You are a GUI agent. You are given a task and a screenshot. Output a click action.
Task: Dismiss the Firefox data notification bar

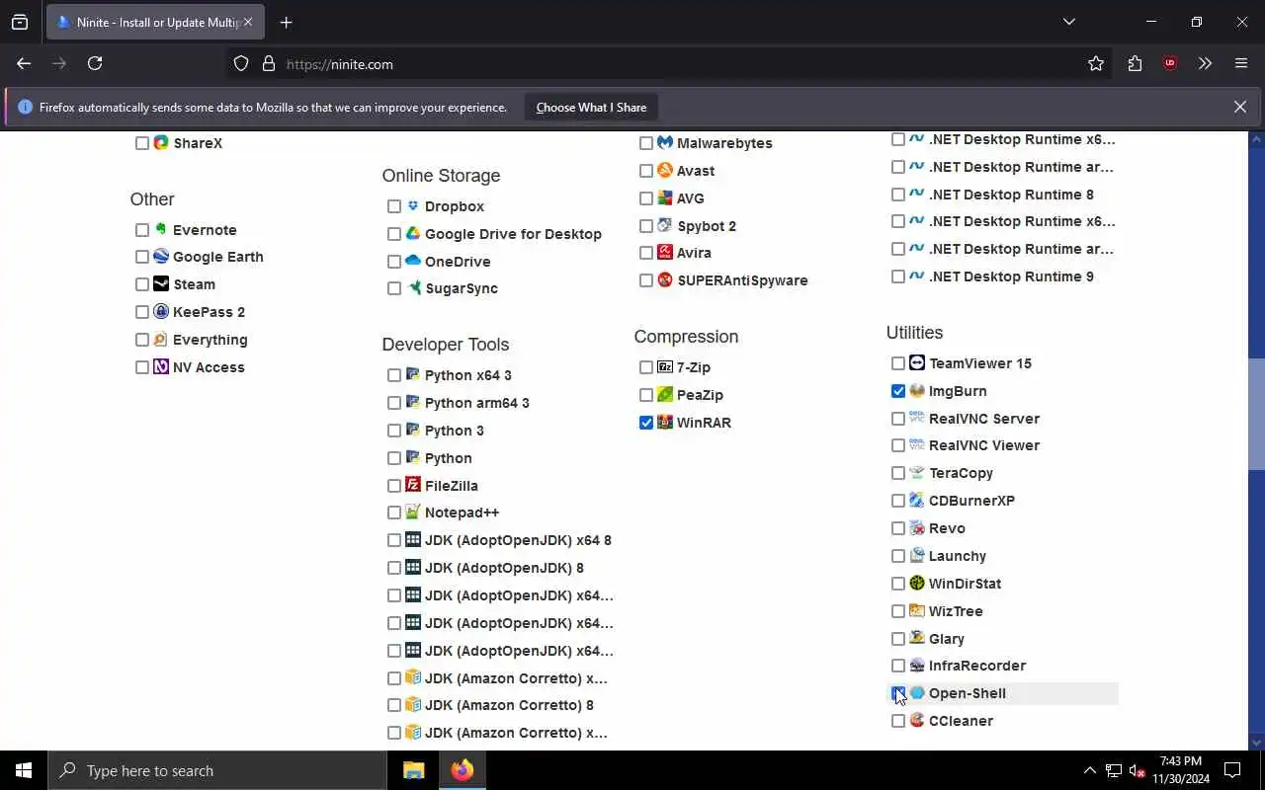(1240, 107)
